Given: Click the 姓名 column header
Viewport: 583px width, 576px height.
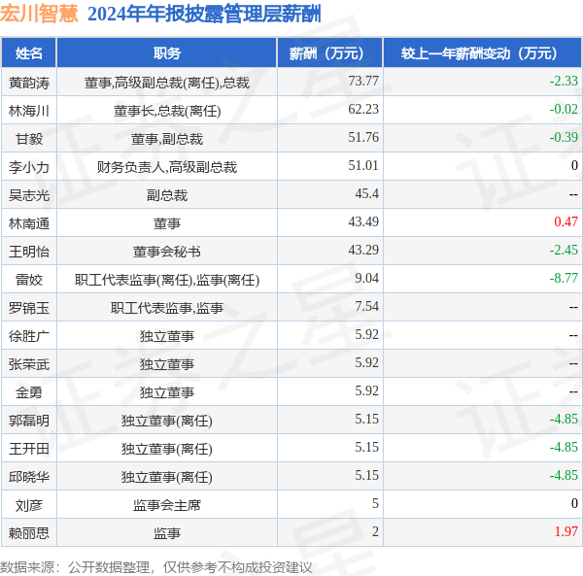Looking at the screenshot, I should click(28, 53).
